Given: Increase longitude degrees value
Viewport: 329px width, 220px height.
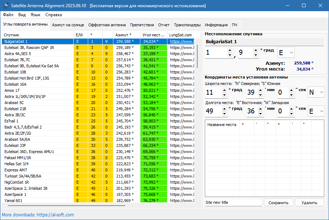Looking at the screenshot, I should [224, 109].
